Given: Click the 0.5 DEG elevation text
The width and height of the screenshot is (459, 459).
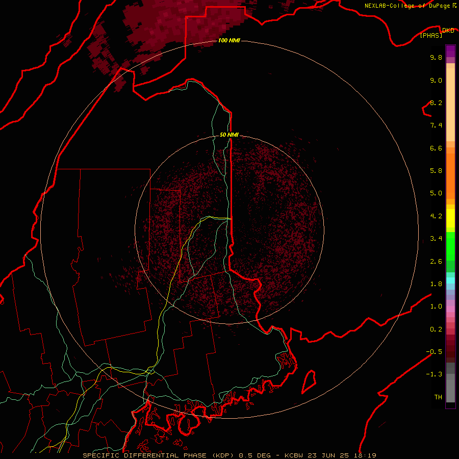Looking at the screenshot, I should point(254,455).
